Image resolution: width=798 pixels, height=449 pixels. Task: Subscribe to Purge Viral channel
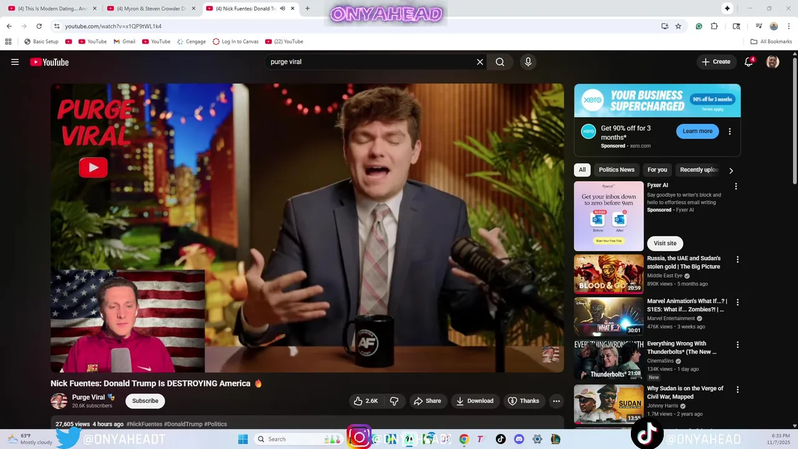click(145, 401)
